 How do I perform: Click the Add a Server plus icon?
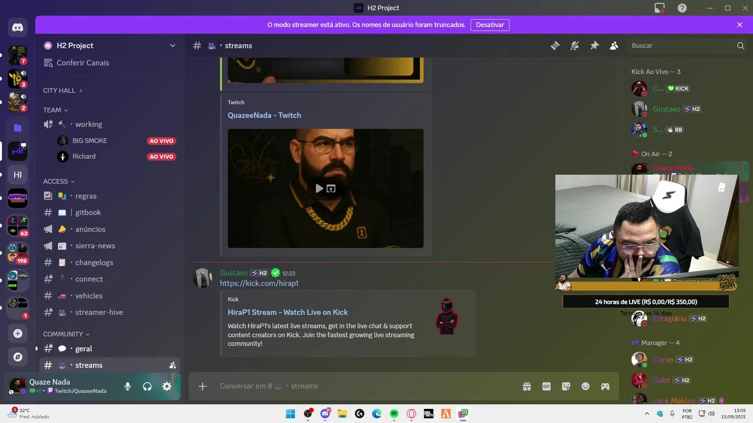pyautogui.click(x=18, y=334)
